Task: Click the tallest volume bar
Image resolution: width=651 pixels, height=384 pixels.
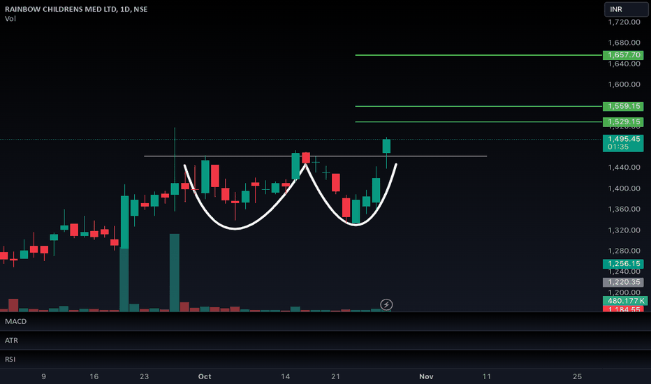Action: pyautogui.click(x=175, y=272)
